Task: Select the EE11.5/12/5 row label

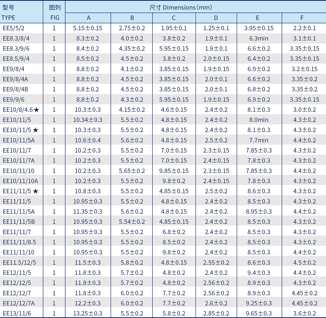Action: (19, 263)
